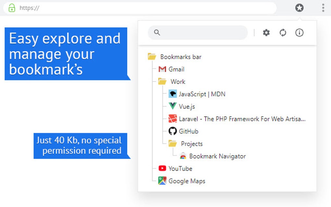Click the extension star icon in toolbar
Screen dimensions: 331x207
coord(299,8)
